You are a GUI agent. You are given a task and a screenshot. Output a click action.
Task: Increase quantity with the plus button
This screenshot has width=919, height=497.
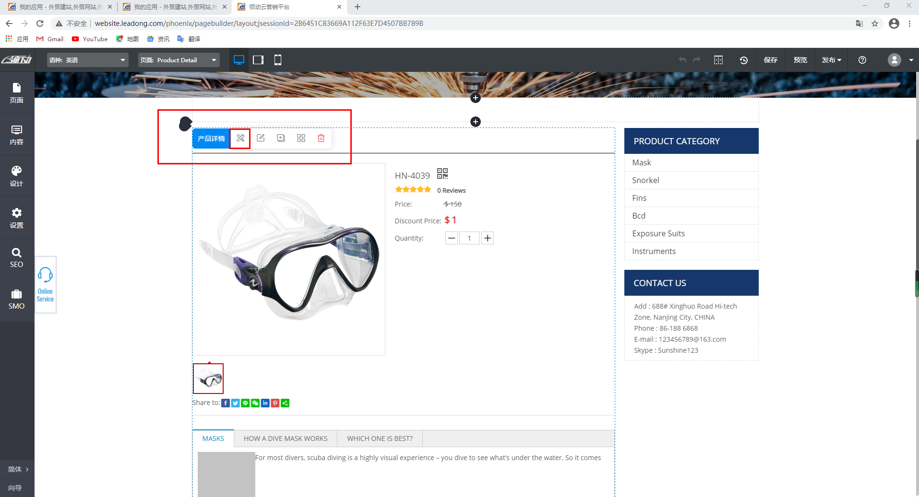[488, 238]
